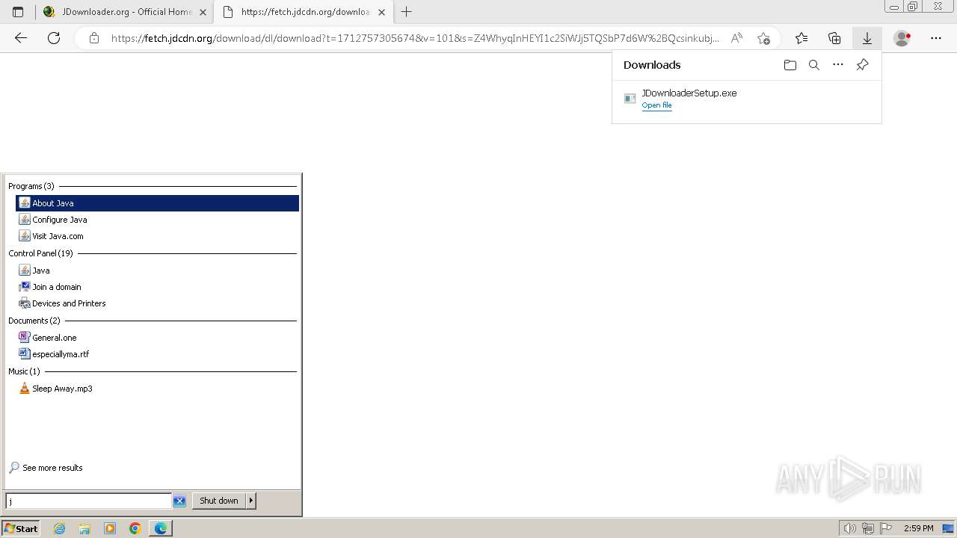
Task: Close the JDownloader.org tab
Action: pos(203,12)
